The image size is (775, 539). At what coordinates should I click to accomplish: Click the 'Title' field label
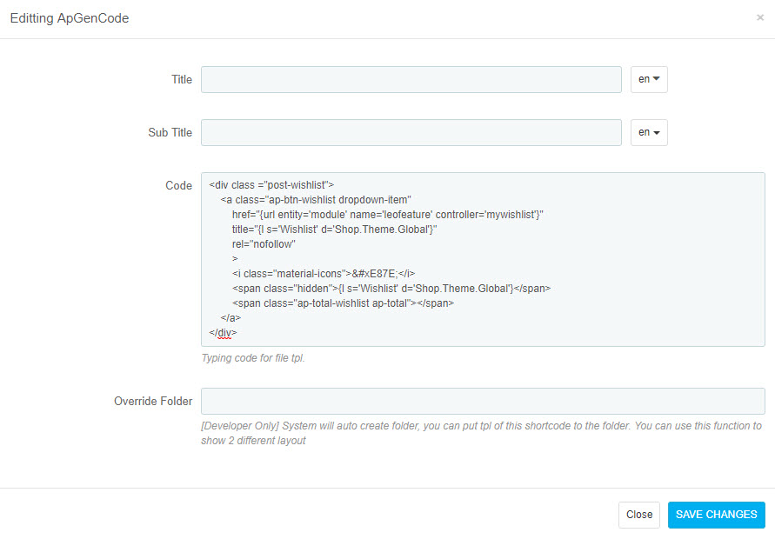[x=182, y=79]
